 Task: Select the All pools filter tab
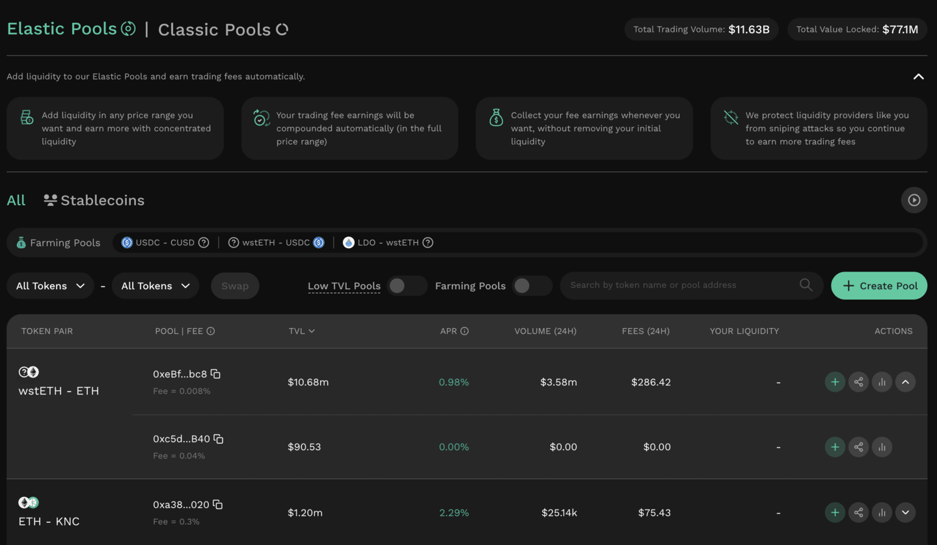click(16, 200)
